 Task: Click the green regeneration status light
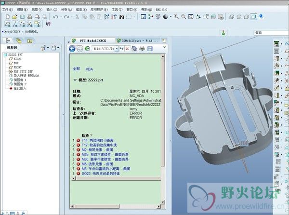[x=223, y=33]
